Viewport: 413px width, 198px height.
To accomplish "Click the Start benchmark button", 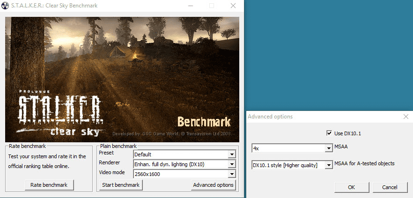I will 121,185.
